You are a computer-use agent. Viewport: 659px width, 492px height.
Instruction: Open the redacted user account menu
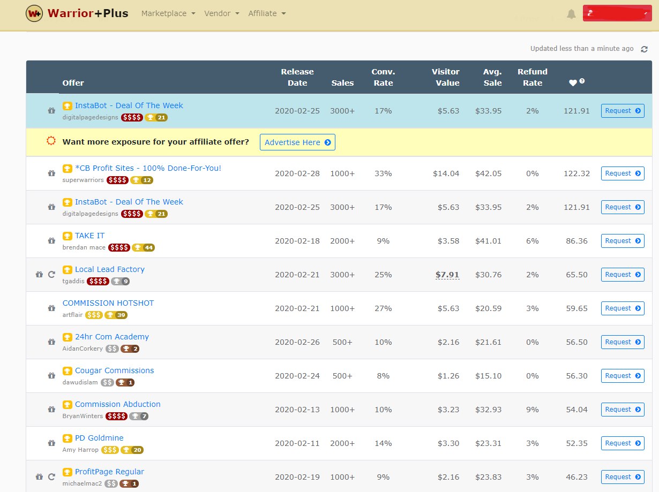coord(617,14)
